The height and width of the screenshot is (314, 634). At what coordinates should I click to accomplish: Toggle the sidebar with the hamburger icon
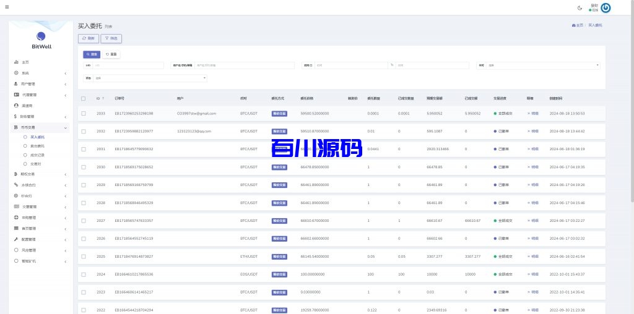point(7,7)
